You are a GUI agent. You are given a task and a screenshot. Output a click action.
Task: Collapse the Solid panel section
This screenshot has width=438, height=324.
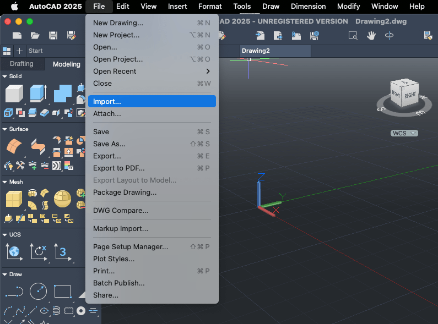click(5, 76)
